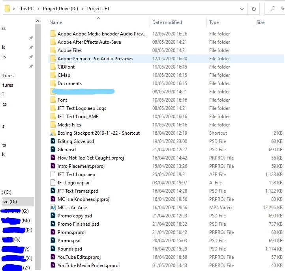Sort files by the Name column

click(x=56, y=22)
